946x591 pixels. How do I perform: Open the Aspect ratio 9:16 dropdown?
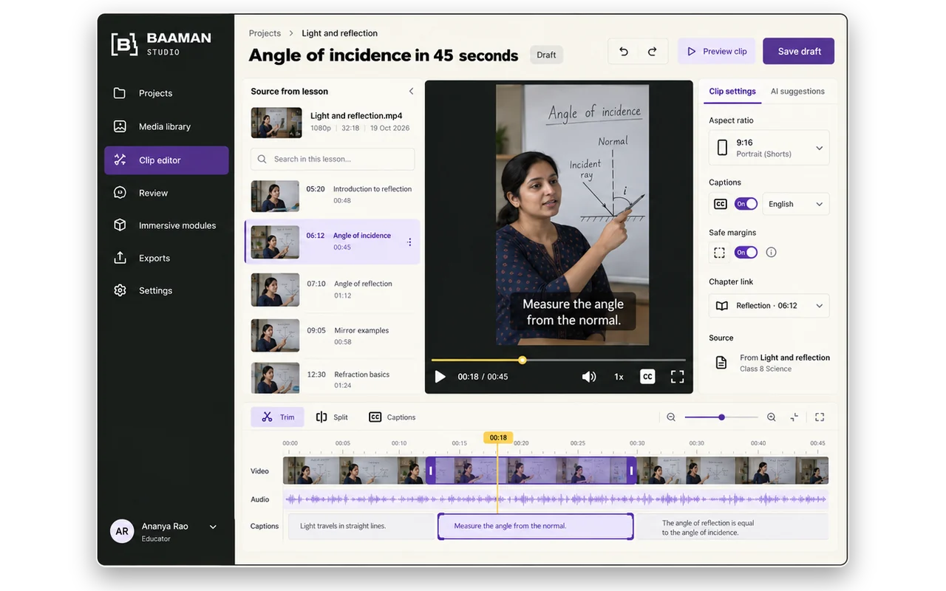coord(769,148)
